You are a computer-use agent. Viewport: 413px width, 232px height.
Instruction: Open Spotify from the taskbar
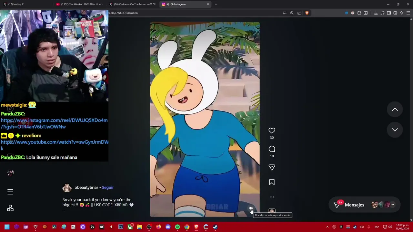tap(177, 227)
